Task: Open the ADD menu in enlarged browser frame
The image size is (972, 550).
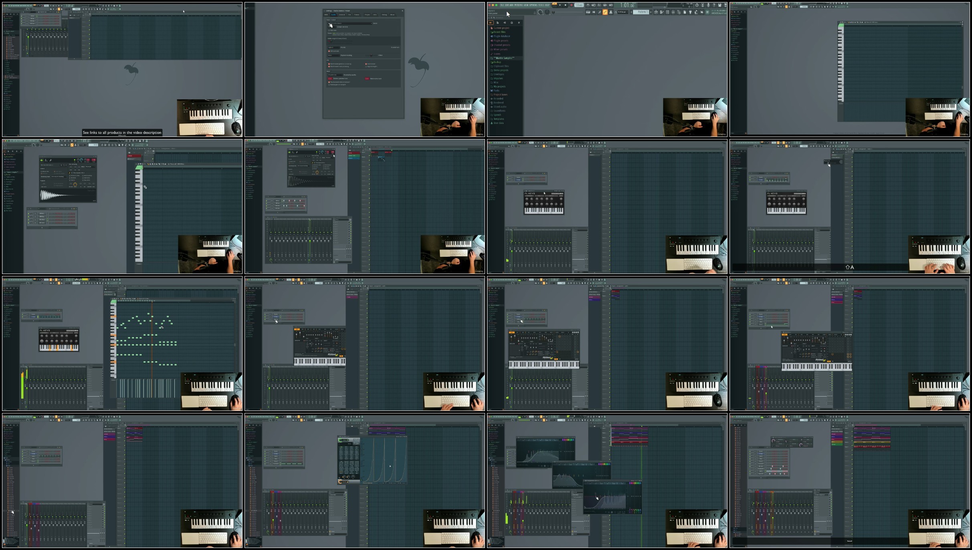Action: coord(511,5)
